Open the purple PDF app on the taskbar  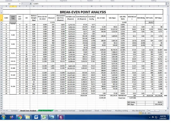(x=61, y=117)
